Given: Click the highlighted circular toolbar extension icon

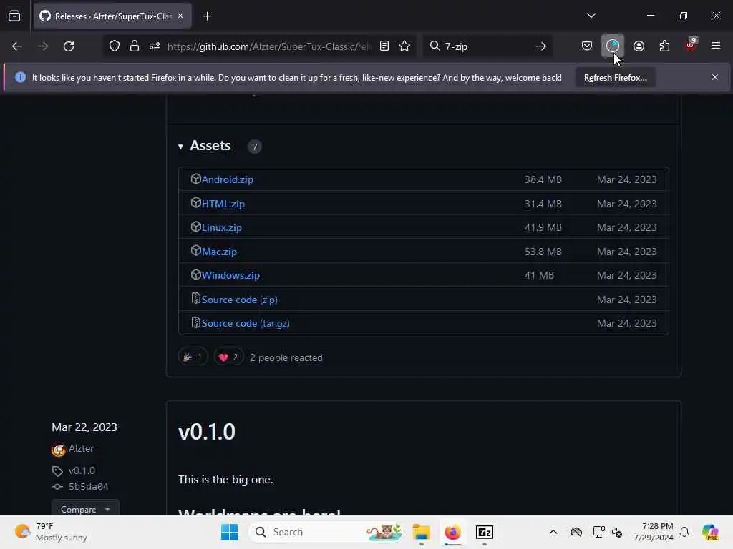Looking at the screenshot, I should pyautogui.click(x=613, y=46).
